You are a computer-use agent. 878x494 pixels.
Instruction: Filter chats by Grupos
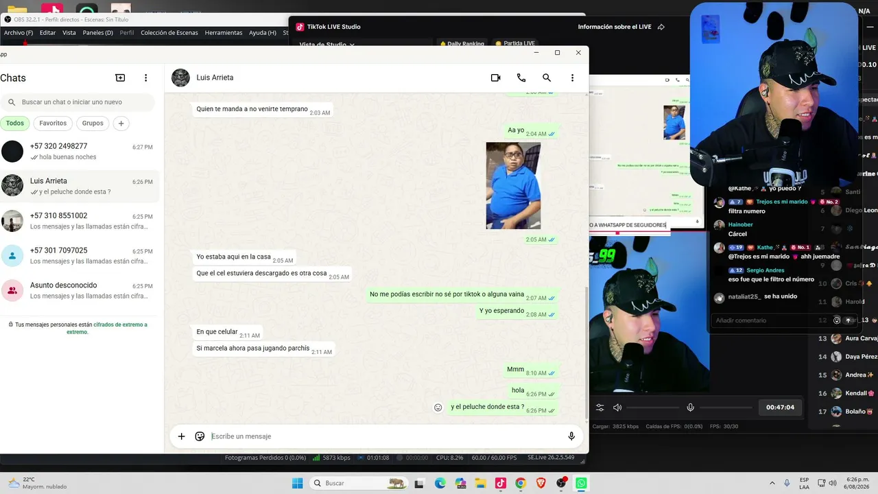pos(93,123)
